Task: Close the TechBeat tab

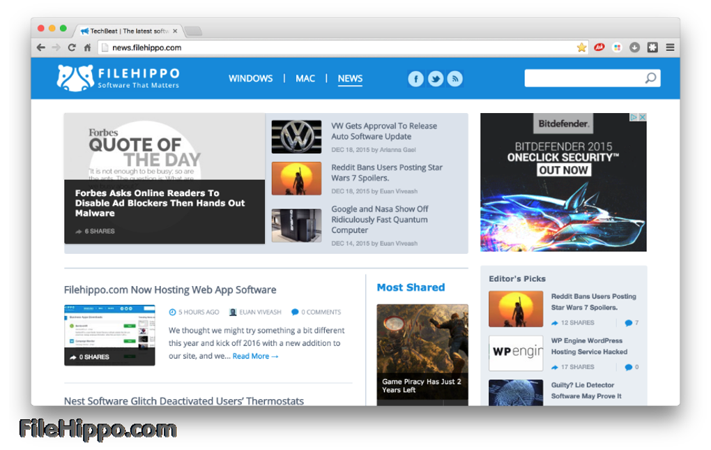Action: coord(175,31)
